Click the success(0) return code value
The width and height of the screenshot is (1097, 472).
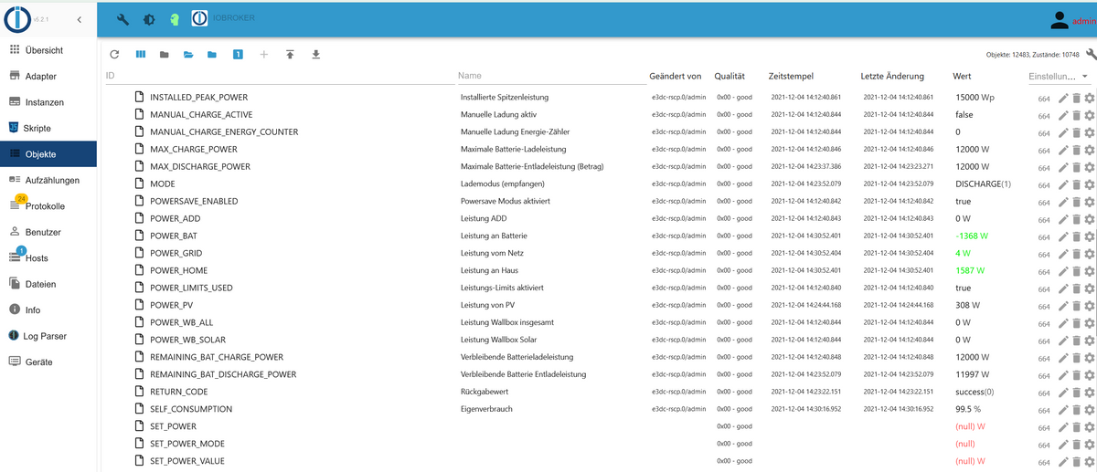(975, 393)
